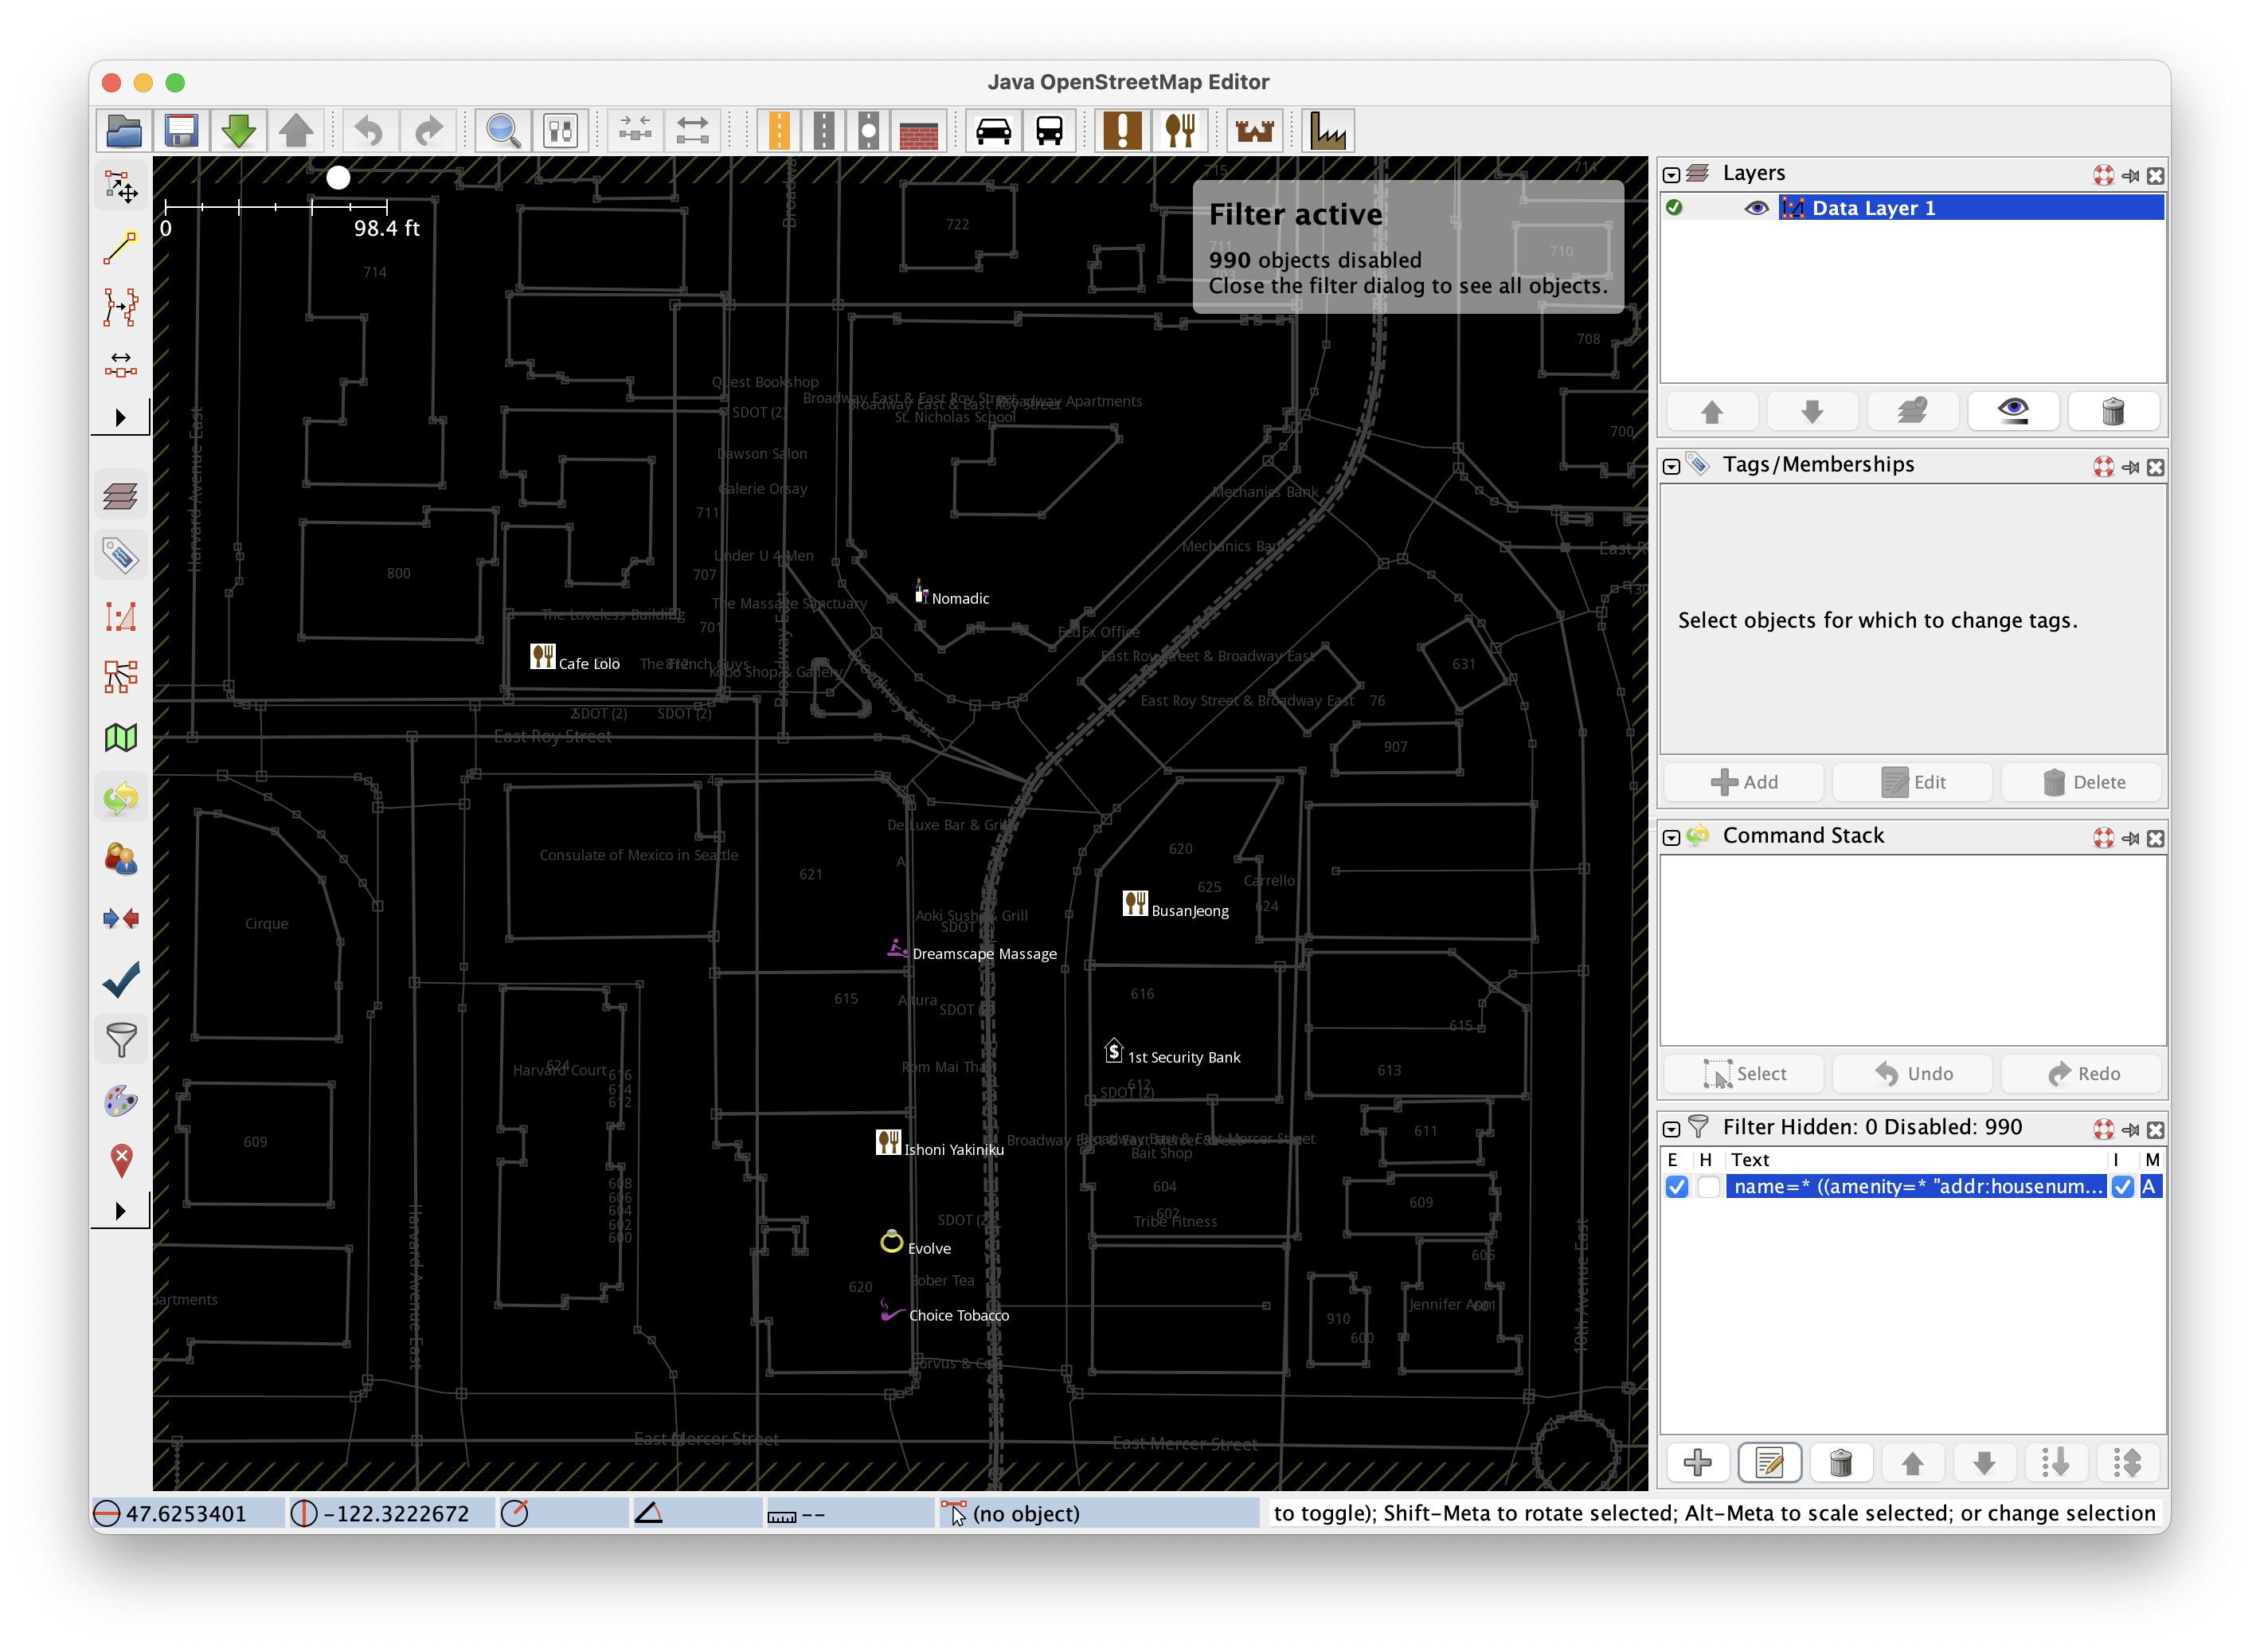Select the name=* filter text row
Image resolution: width=2260 pixels, height=1652 pixels.
tap(1916, 1187)
